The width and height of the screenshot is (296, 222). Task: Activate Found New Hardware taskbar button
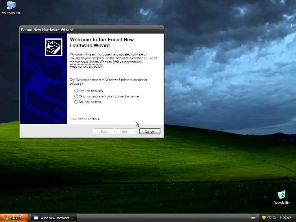click(53, 218)
